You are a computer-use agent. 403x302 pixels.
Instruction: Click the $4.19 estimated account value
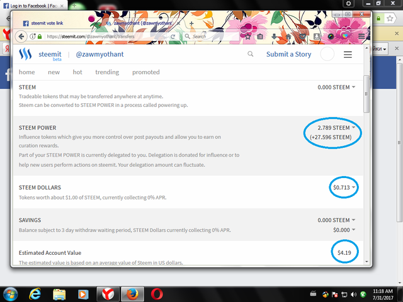tap(344, 253)
